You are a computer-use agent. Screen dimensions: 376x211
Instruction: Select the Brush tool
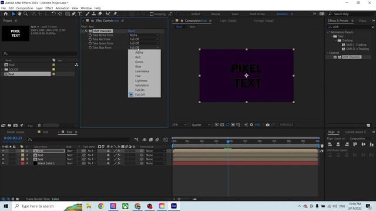(88, 14)
